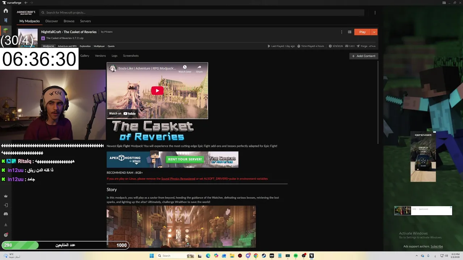Switch to the My Modpacks tab

coord(30,21)
